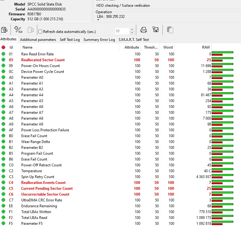The width and height of the screenshot is (241, 230).
Task: Decrease the refresh interval with down arrow
Action: click(x=132, y=33)
